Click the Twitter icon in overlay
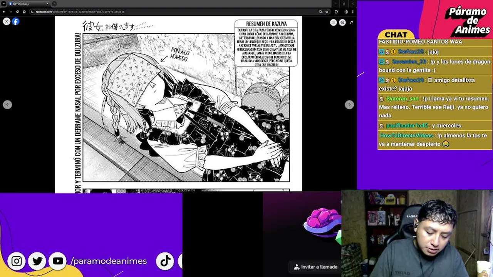This screenshot has width=493, height=277. click(x=37, y=261)
